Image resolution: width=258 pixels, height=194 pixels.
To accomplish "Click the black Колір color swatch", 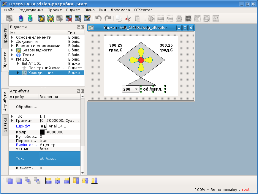I will pos(42,132).
